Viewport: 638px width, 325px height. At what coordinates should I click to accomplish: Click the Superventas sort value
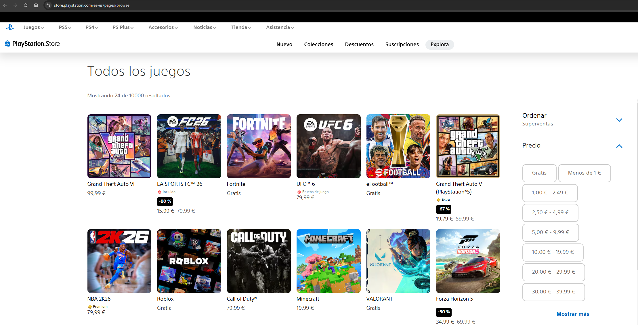[538, 124]
